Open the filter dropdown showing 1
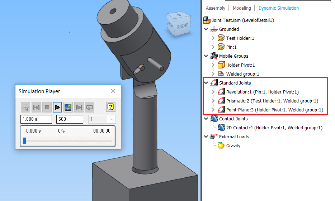 (102, 119)
